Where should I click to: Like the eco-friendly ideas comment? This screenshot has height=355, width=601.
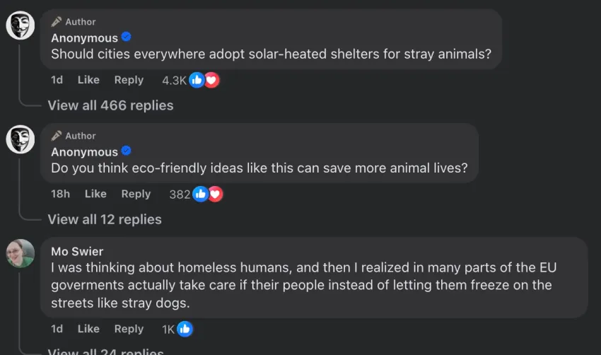pos(95,194)
